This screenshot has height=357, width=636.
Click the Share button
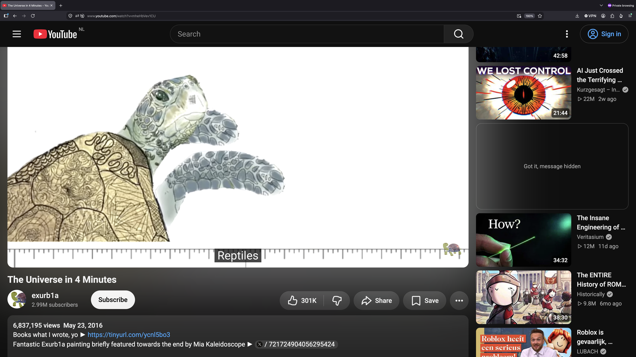pyautogui.click(x=377, y=300)
